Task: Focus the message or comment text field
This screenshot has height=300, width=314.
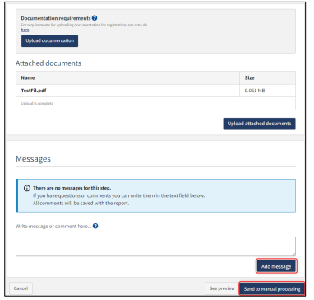Action: tap(155, 246)
